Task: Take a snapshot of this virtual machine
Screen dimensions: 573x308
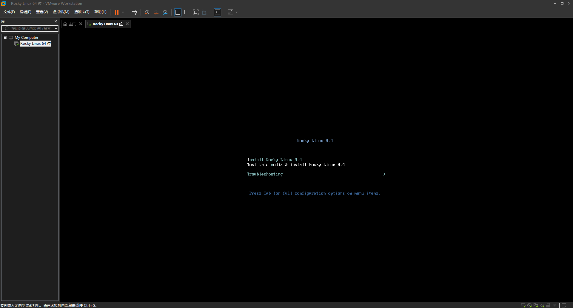Action: (x=147, y=12)
